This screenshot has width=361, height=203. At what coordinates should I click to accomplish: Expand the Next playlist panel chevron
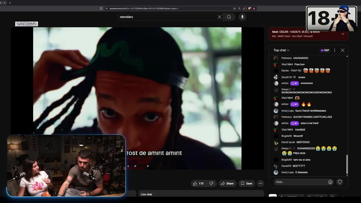click(x=343, y=34)
